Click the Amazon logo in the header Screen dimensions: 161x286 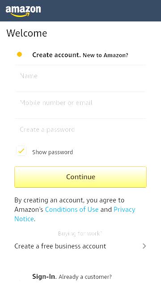click(x=23, y=11)
